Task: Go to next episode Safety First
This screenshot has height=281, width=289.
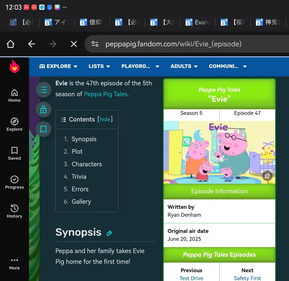Action: click(x=247, y=278)
